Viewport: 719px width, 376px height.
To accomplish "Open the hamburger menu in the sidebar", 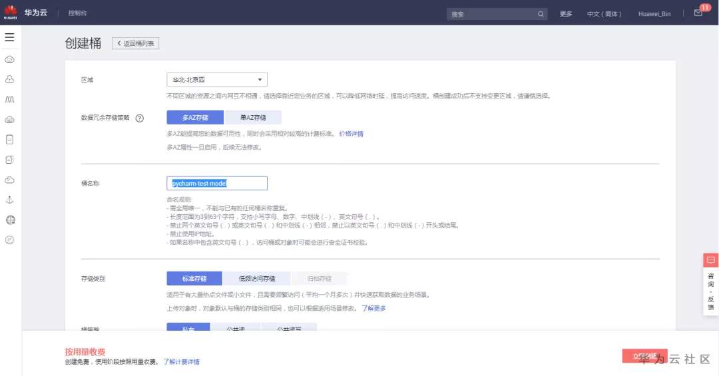I will coord(9,37).
